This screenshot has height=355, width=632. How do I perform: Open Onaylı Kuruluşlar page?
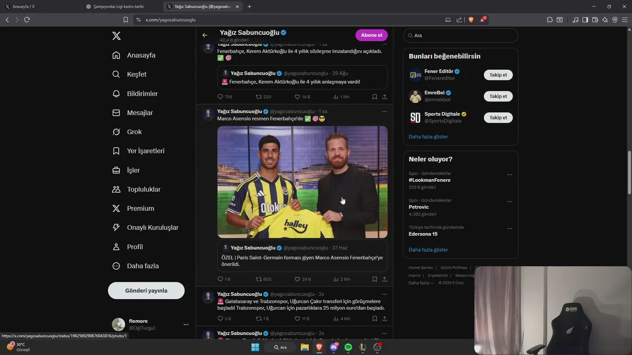point(145,228)
